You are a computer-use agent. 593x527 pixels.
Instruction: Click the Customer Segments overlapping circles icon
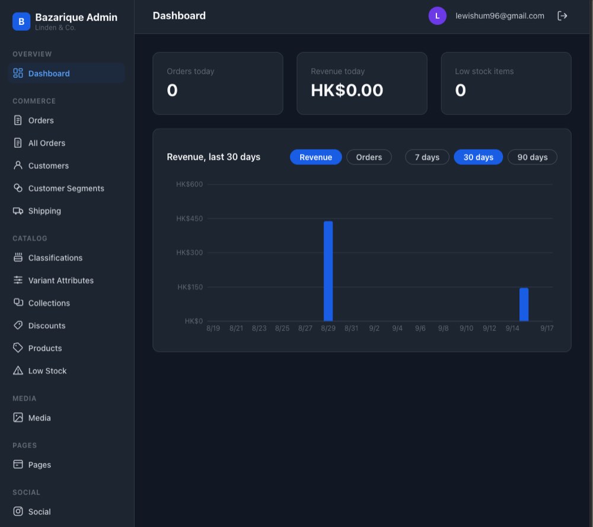point(18,188)
